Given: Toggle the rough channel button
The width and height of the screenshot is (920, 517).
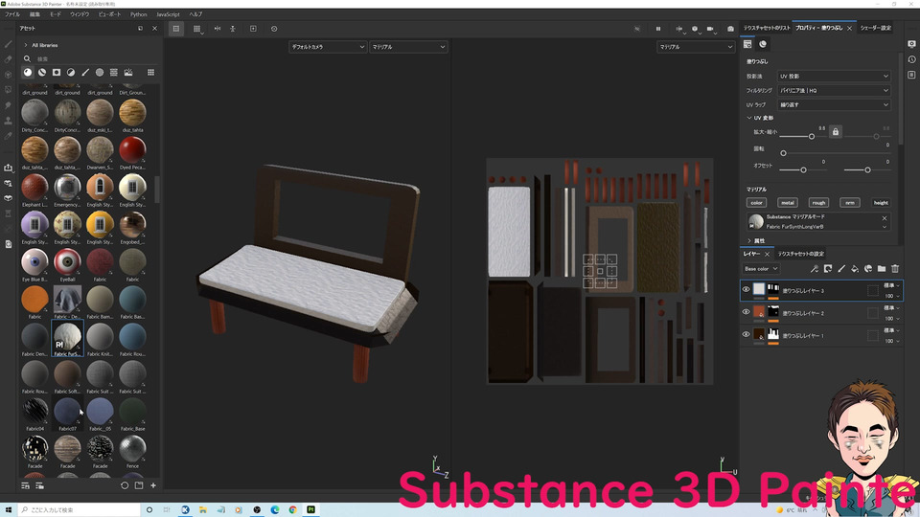Looking at the screenshot, I should 818,202.
